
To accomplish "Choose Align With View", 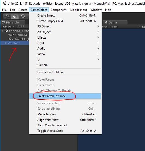I will (65, 120).
